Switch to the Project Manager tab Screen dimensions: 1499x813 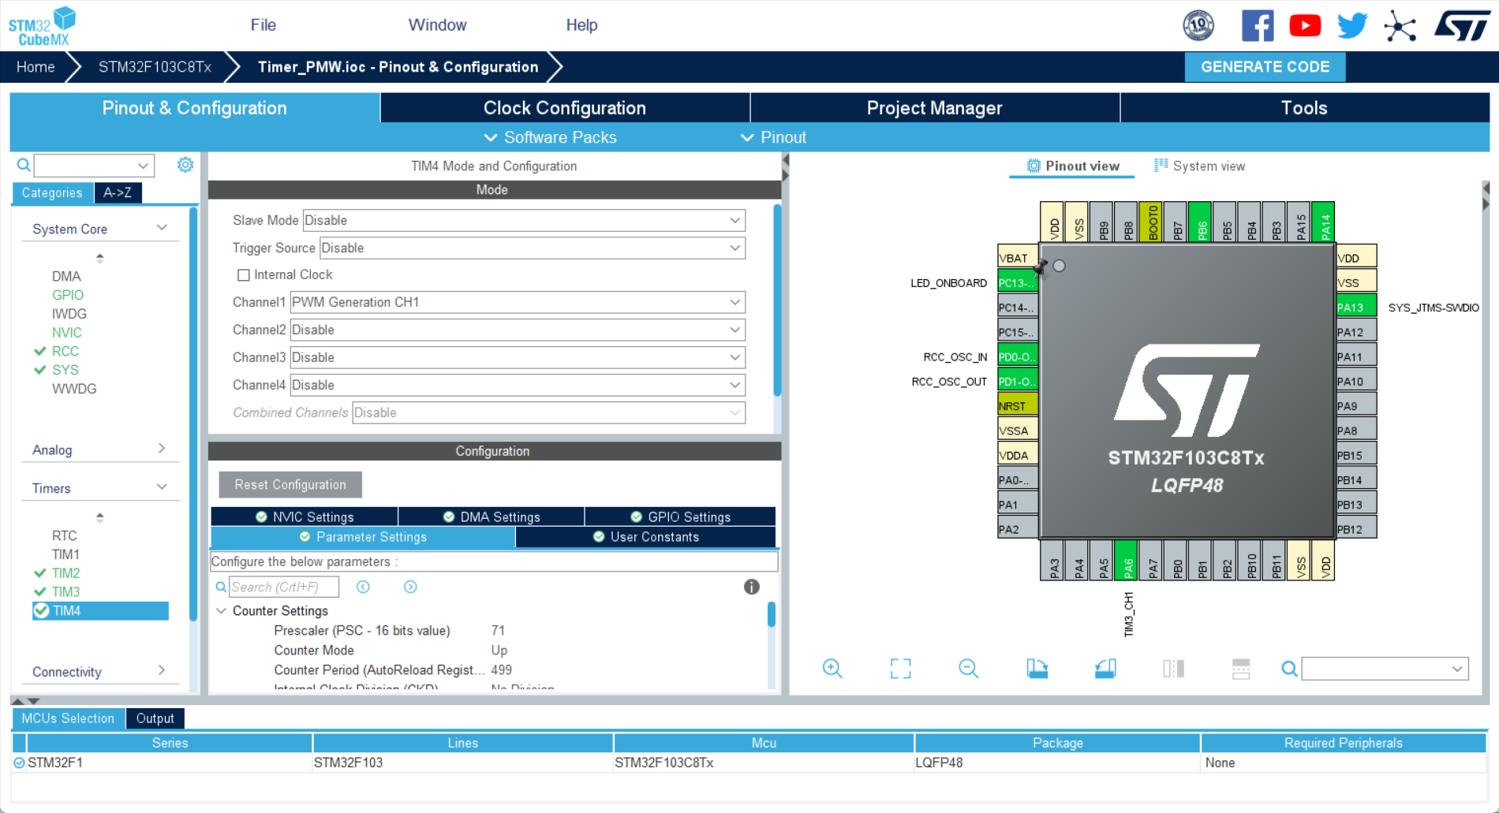click(x=935, y=108)
